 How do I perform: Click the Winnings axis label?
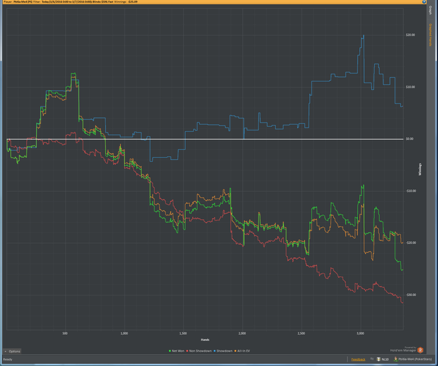420,169
